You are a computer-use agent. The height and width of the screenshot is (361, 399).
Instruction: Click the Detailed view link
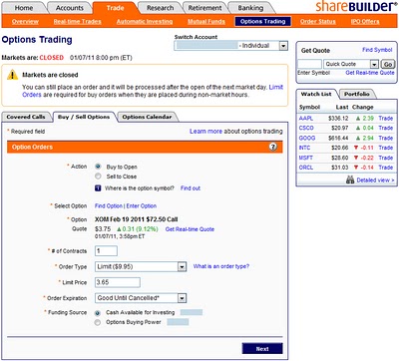375,180
